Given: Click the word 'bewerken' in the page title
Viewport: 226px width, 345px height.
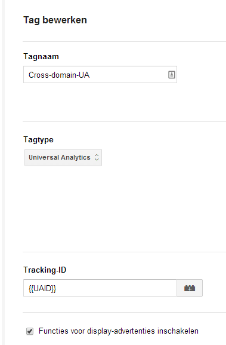Looking at the screenshot, I should point(64,20).
